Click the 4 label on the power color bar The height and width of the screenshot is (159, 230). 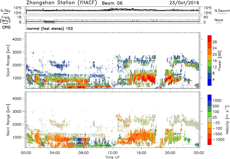click(x=213, y=80)
